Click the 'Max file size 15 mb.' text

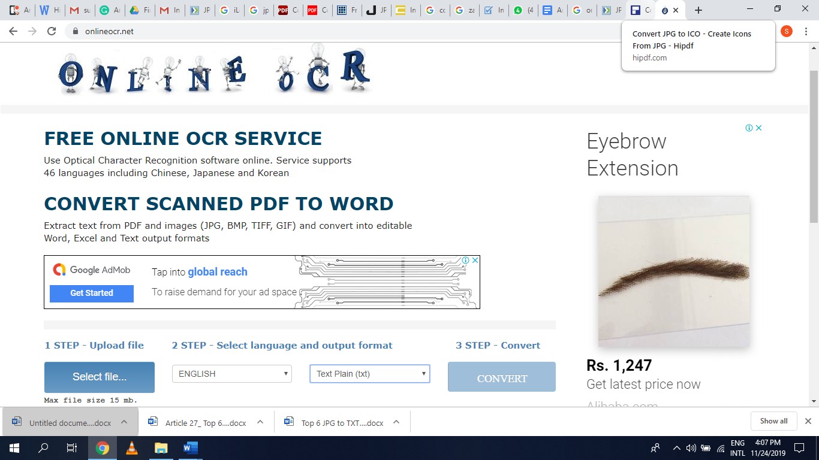point(91,400)
